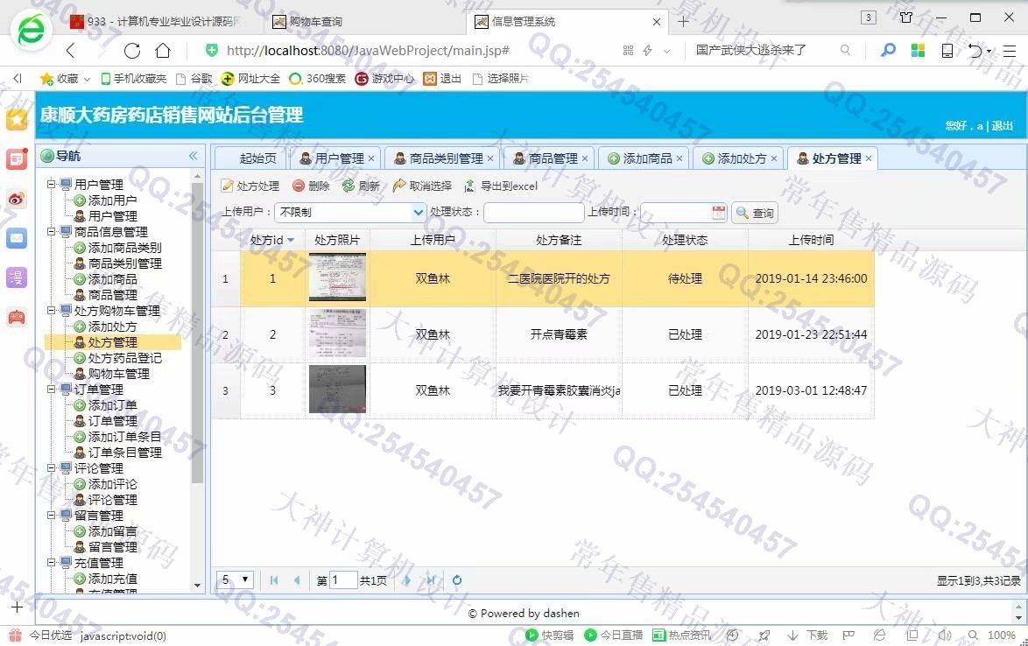
Task: Reload the grid using the pagination refresh icon
Action: click(x=457, y=579)
